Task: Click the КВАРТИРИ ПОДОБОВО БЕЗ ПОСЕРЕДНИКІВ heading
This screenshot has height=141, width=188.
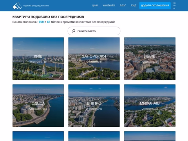Action: pos(48,17)
